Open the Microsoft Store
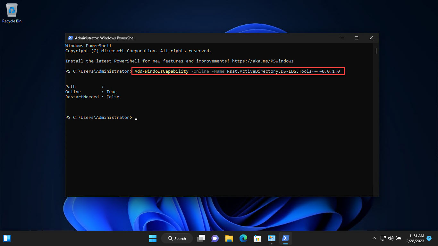The image size is (438, 246). [257, 238]
